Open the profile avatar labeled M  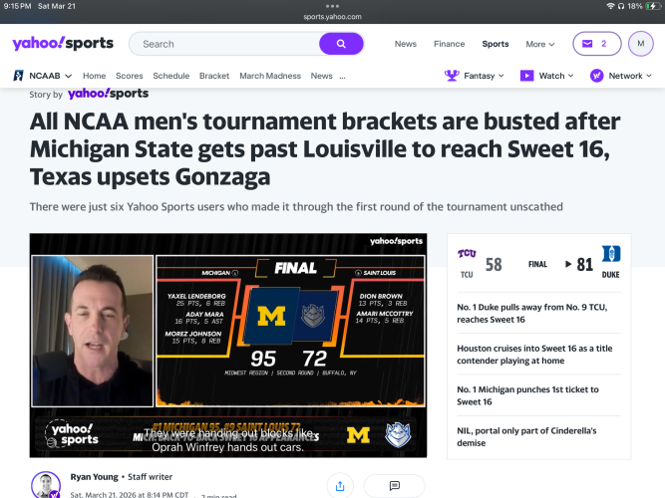point(641,44)
